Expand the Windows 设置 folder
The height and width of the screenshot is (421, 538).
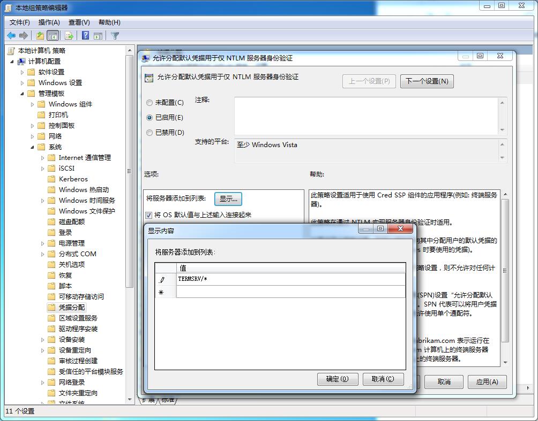(23, 82)
